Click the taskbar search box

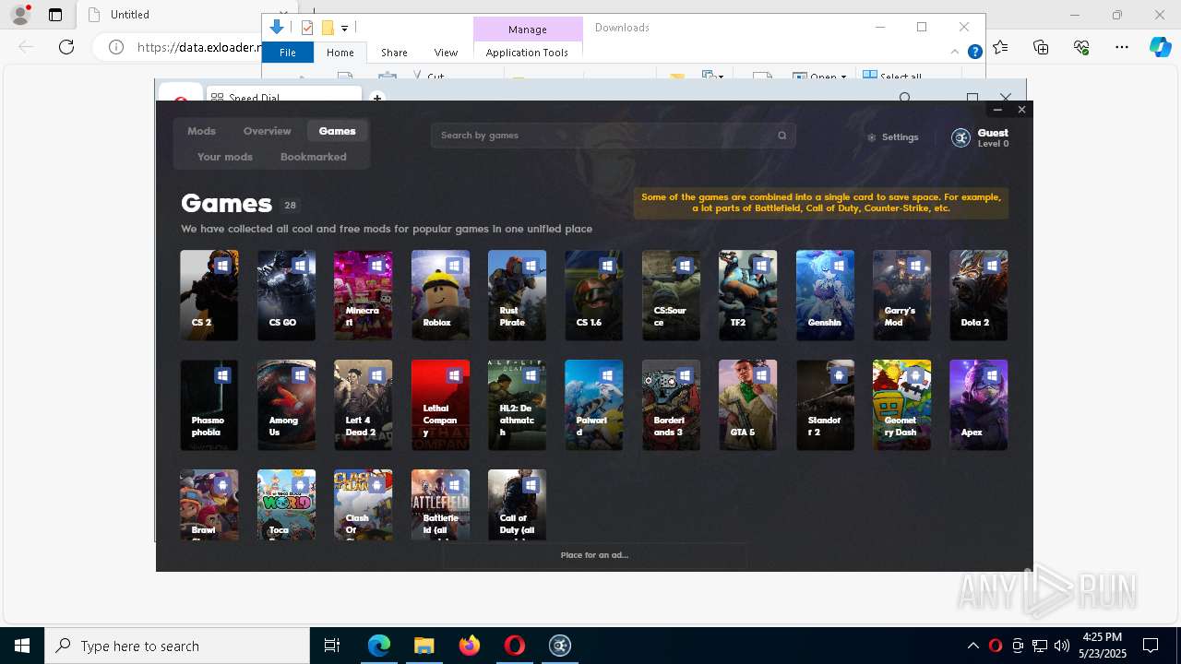click(x=177, y=646)
